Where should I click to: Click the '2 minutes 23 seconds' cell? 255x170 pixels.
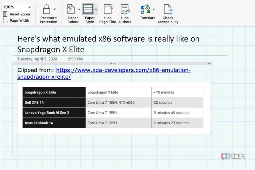(x=177, y=123)
